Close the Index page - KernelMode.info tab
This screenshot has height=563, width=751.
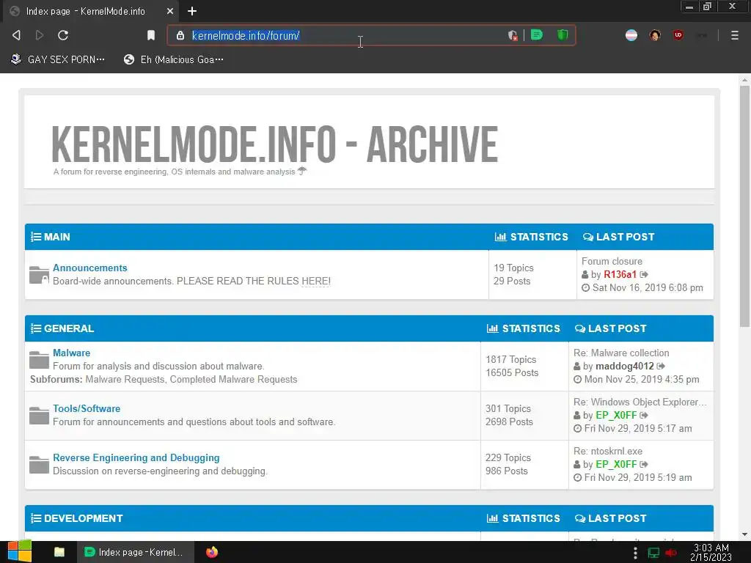pyautogui.click(x=170, y=11)
